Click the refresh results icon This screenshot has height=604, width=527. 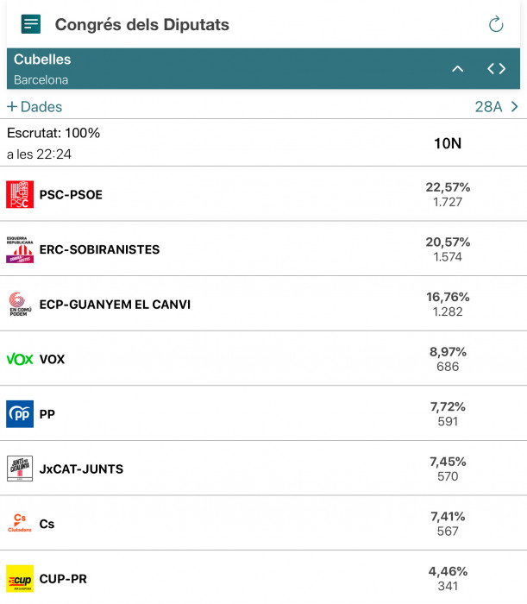coord(496,24)
